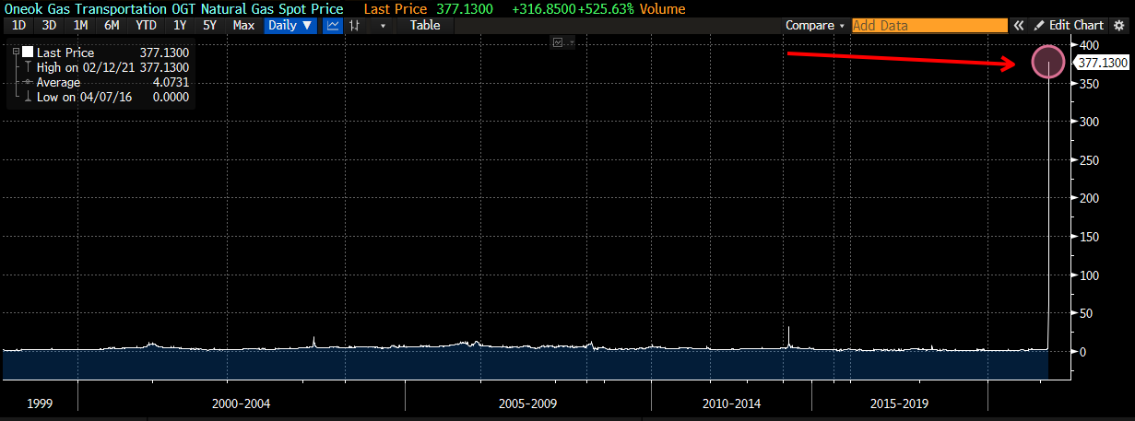Open chart settings with the gear icon
Screen dimensions: 1135x421
1118,26
